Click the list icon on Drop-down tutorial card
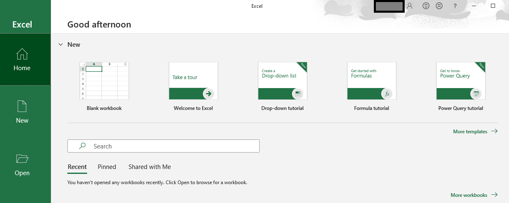The image size is (509, 203). coord(298,94)
